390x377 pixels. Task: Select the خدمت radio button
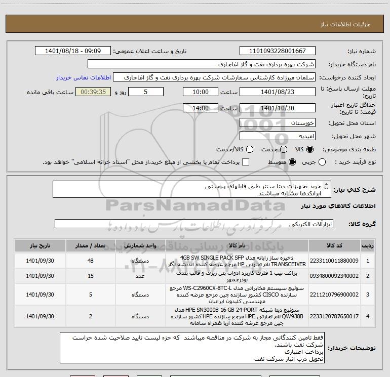coord(284,149)
